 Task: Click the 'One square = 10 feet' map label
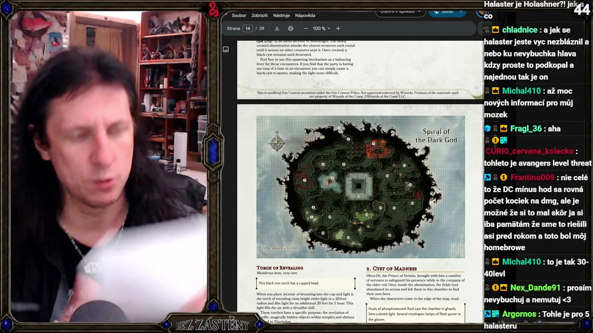[281, 248]
